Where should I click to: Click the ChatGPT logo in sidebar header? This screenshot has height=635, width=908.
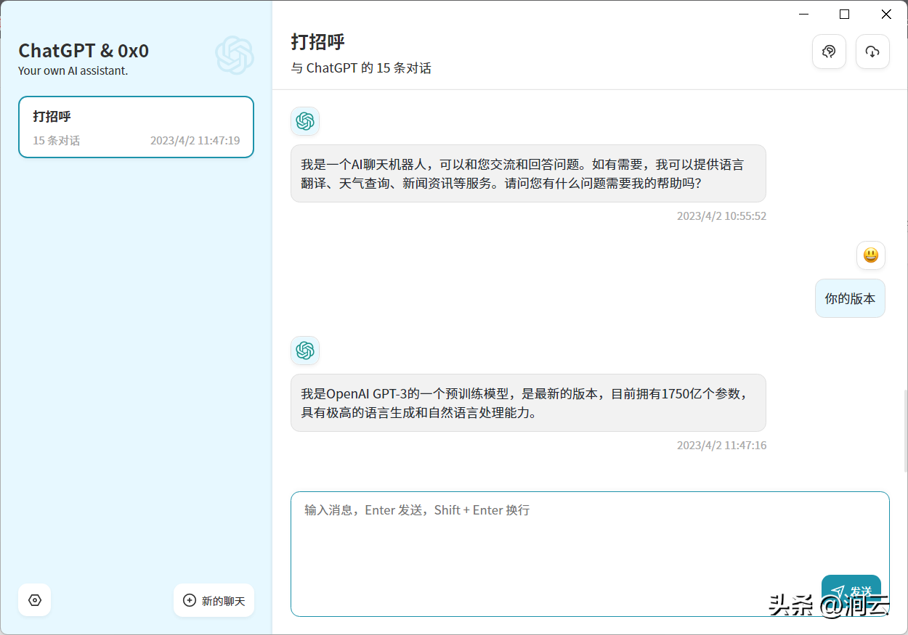(235, 55)
